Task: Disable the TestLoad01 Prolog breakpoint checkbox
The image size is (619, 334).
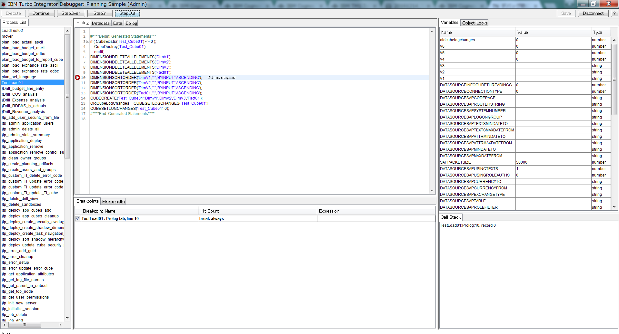Action: click(77, 218)
